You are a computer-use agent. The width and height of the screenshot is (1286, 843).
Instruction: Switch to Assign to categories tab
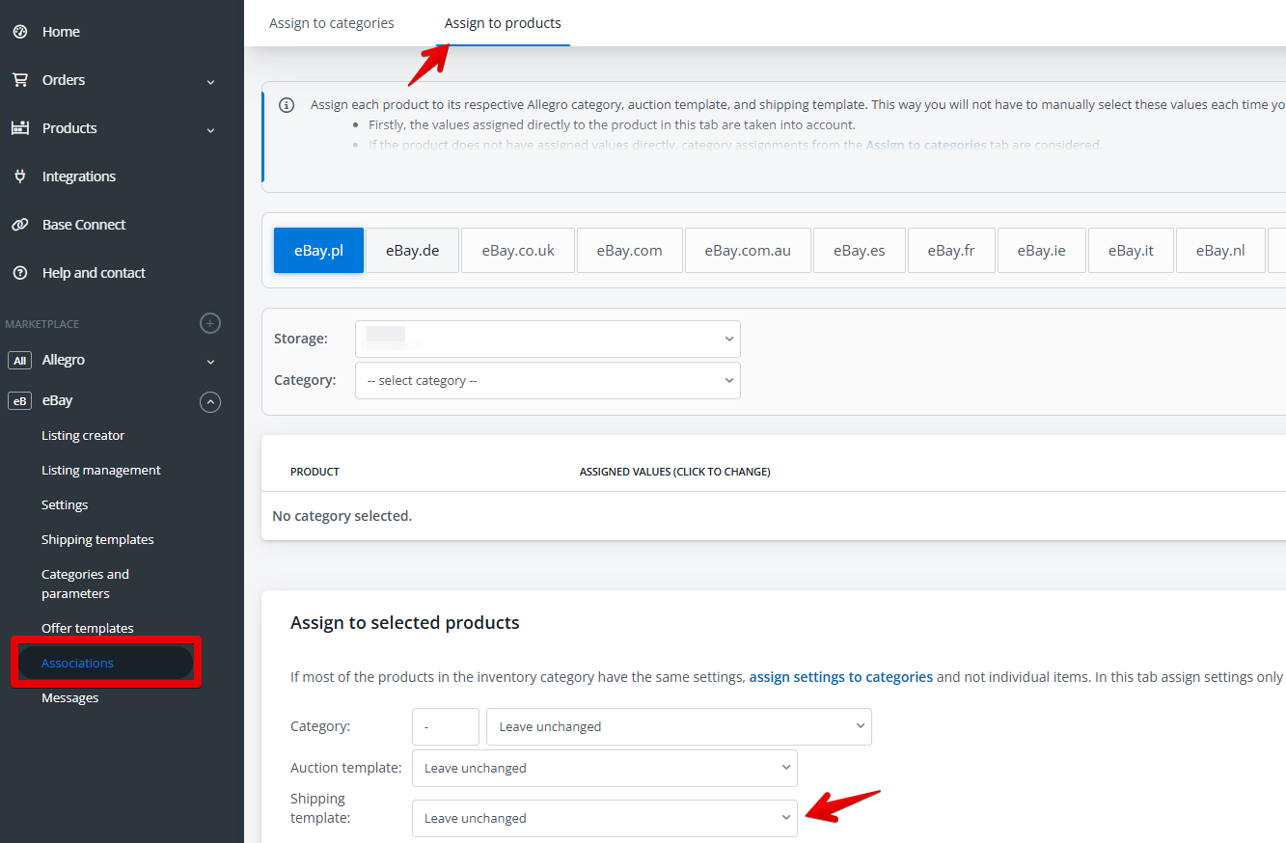tap(331, 23)
